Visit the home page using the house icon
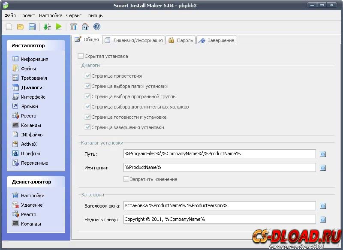This screenshot has height=250, width=343. tap(85, 27)
